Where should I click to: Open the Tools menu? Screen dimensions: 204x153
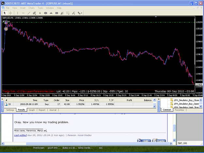(40, 8)
